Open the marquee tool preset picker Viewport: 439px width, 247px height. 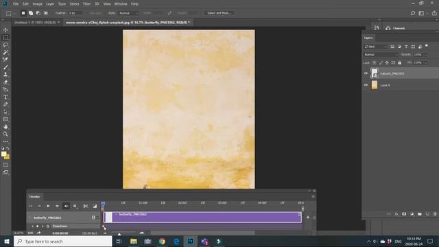10,13
